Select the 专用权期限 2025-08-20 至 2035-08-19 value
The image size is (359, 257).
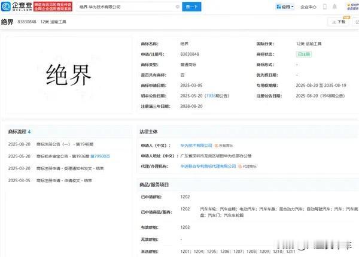click(321, 85)
